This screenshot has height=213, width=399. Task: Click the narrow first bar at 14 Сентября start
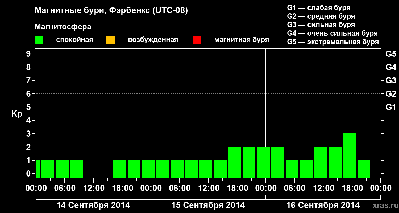coord(38,169)
